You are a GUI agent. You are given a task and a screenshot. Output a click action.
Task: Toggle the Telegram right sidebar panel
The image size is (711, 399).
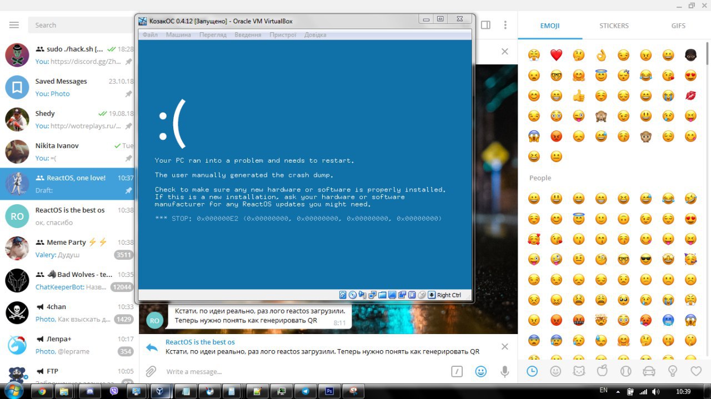click(x=485, y=25)
